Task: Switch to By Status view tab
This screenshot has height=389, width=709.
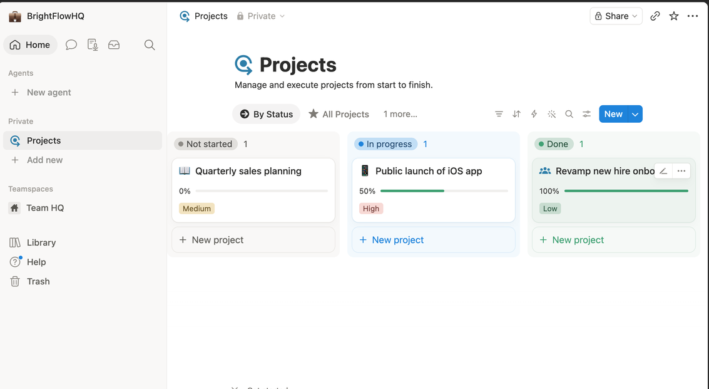Action: [267, 114]
